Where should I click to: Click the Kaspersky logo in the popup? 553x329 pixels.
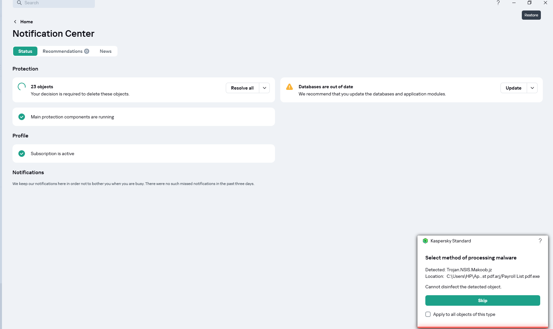coord(425,241)
